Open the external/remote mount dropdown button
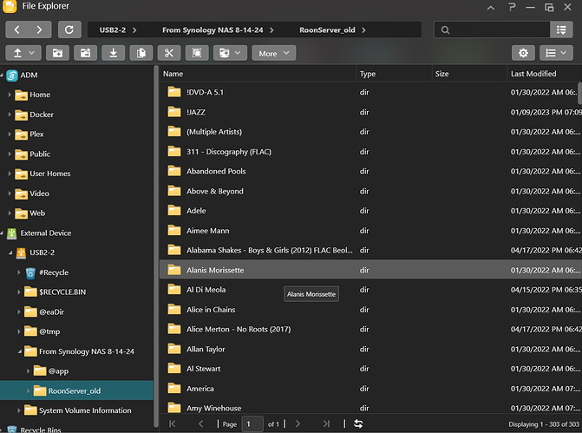 pyautogui.click(x=230, y=53)
